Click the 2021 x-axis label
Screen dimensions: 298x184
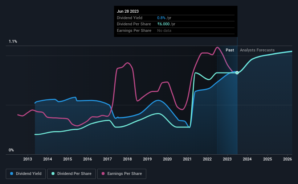[x=187, y=159]
